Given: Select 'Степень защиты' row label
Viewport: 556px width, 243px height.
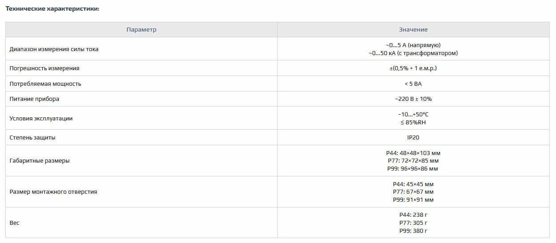Looking at the screenshot, I should [x=32, y=138].
